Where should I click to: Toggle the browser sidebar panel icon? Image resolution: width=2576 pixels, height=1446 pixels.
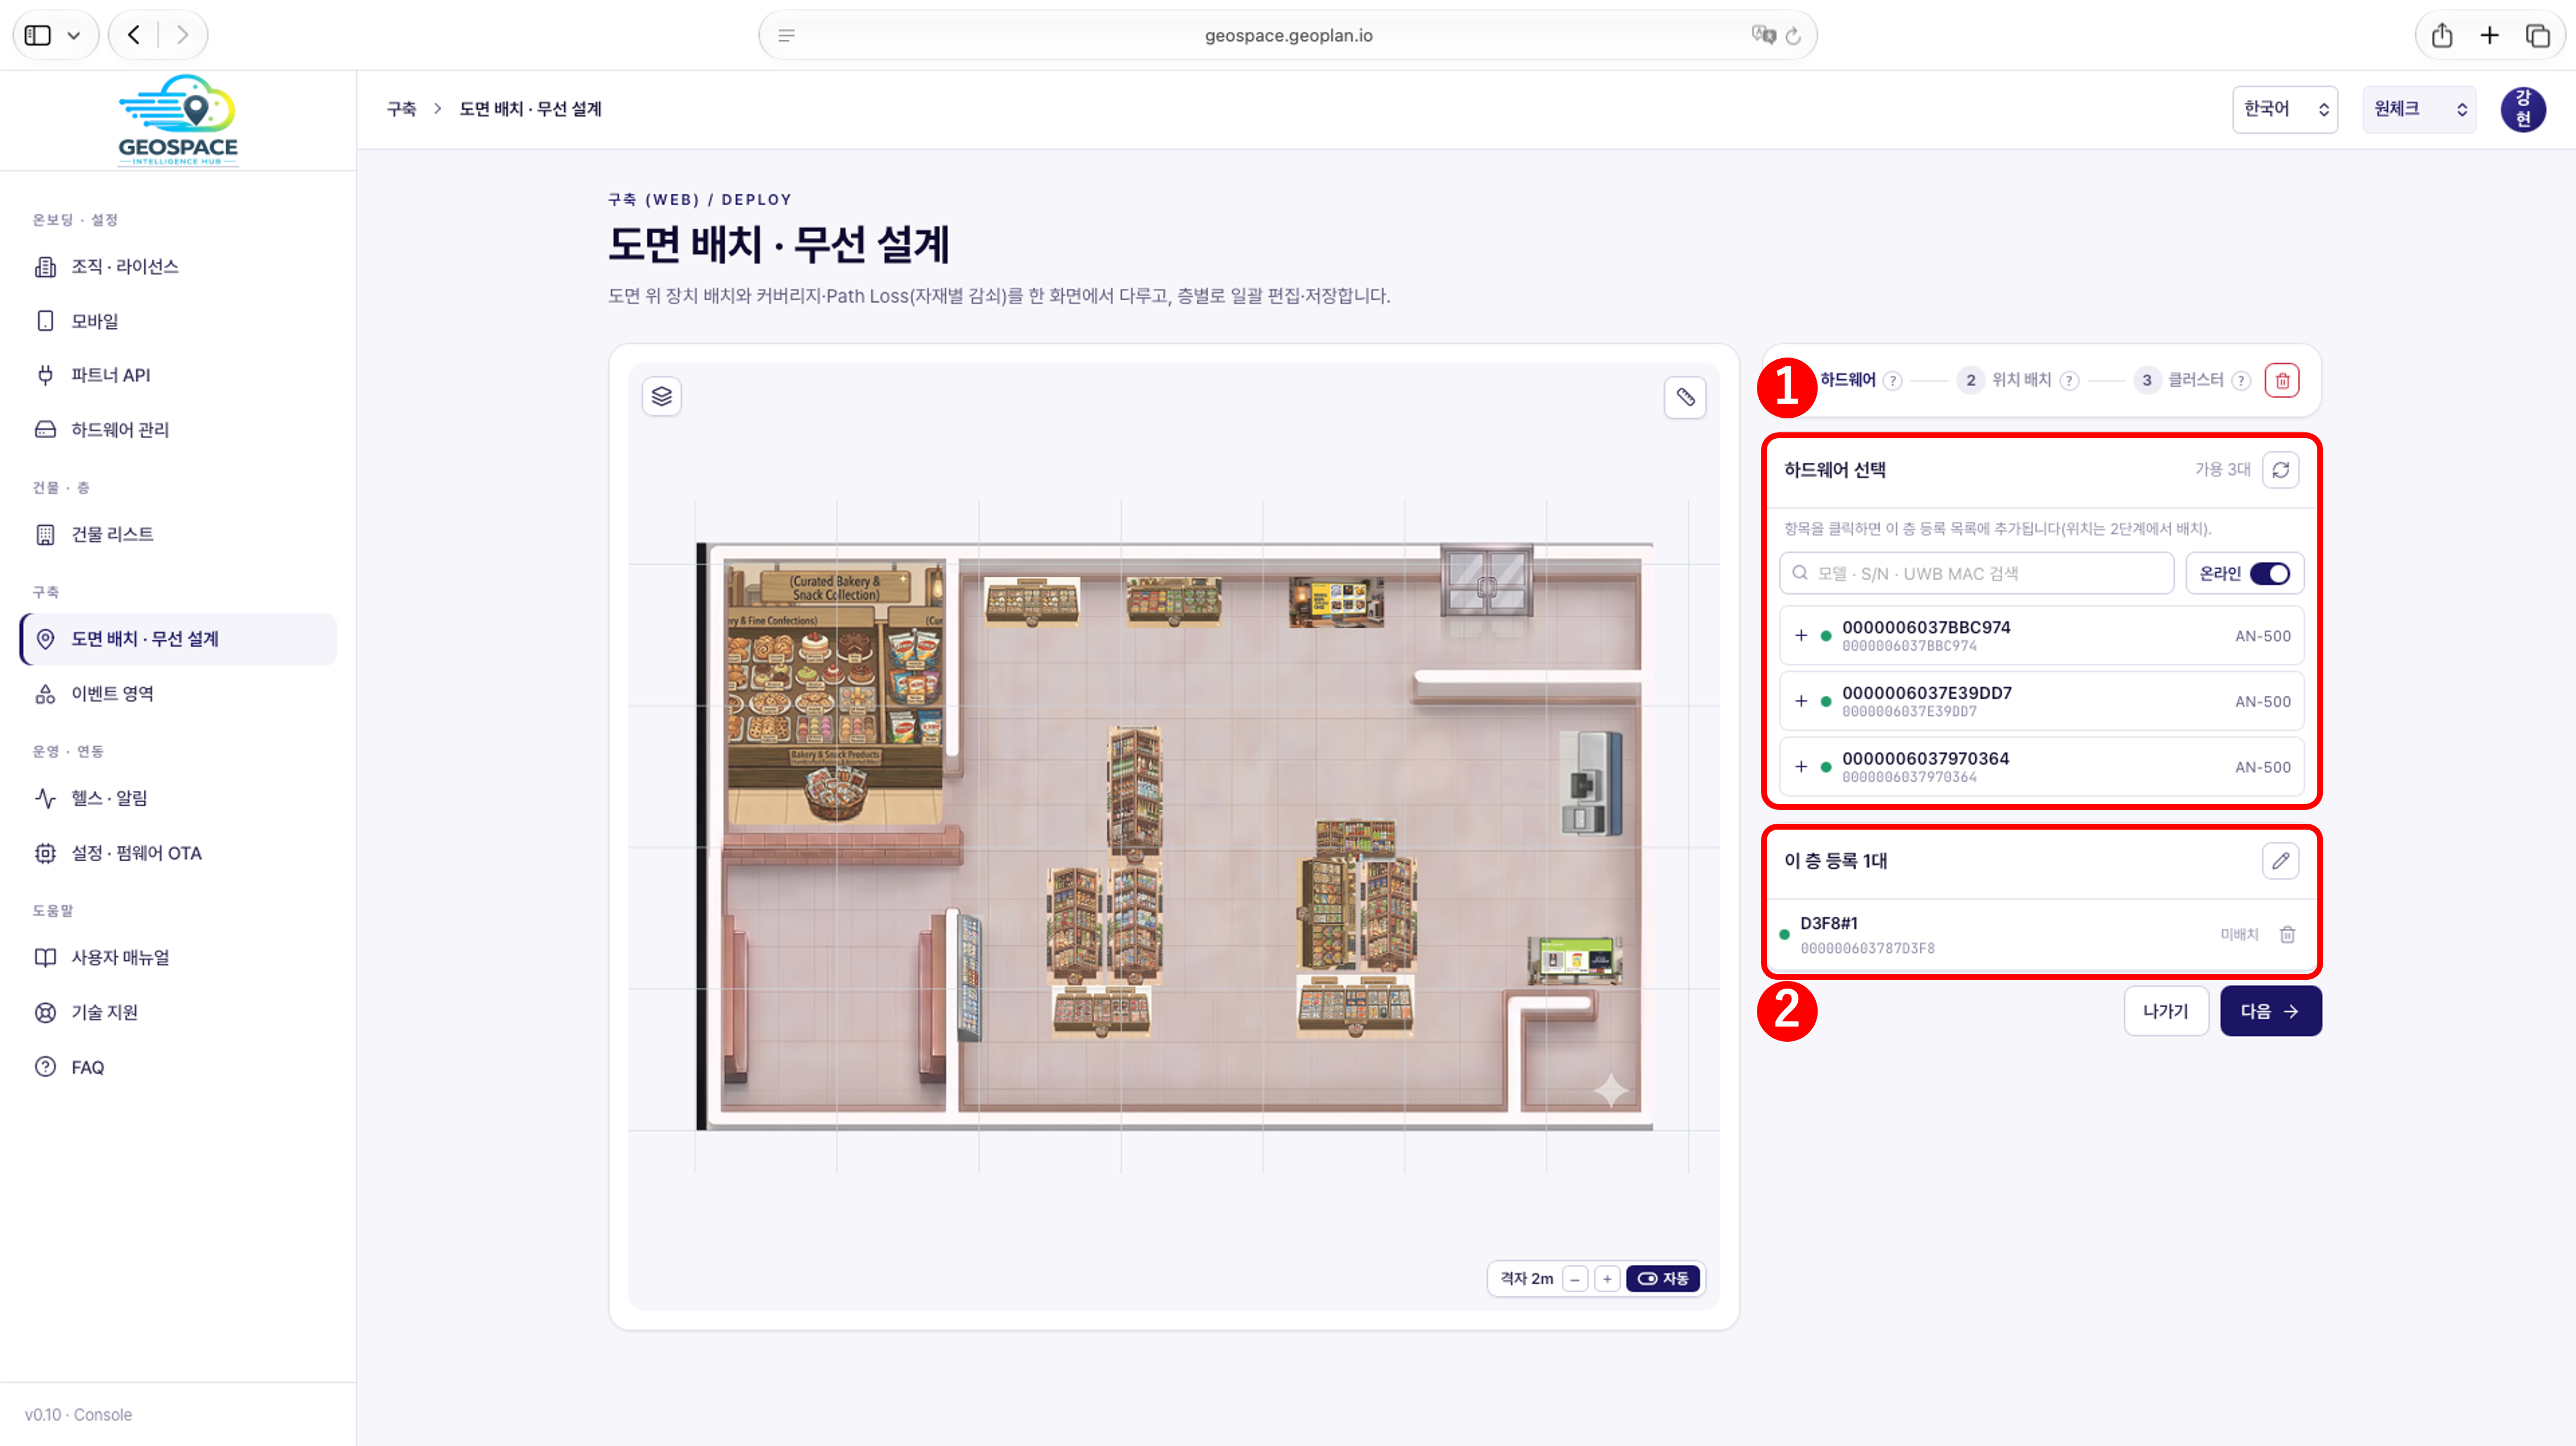38,36
